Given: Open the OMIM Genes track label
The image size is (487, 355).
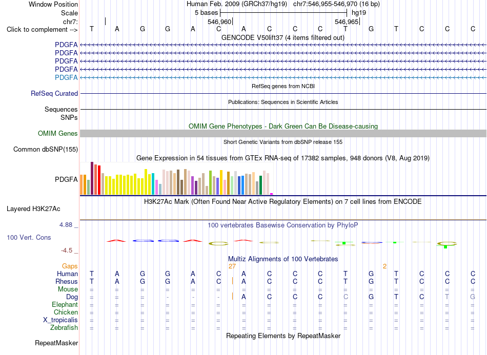Looking at the screenshot, I should click(57, 133).
